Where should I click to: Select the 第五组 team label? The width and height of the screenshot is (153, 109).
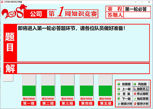(105, 103)
